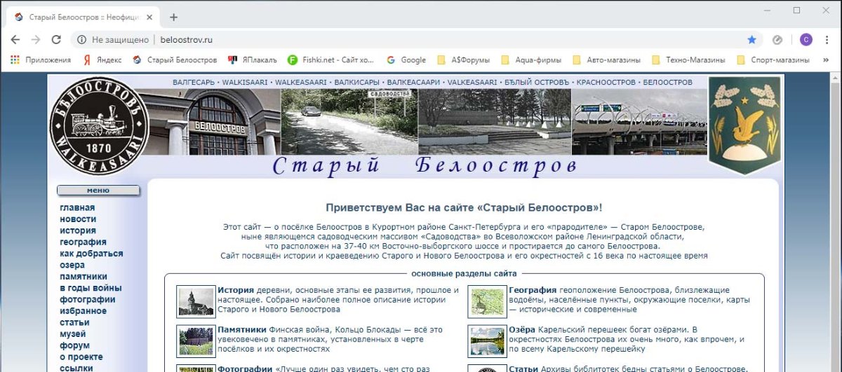Click the browser back arrow button
Viewport: 842px width, 372px height.
pos(15,40)
